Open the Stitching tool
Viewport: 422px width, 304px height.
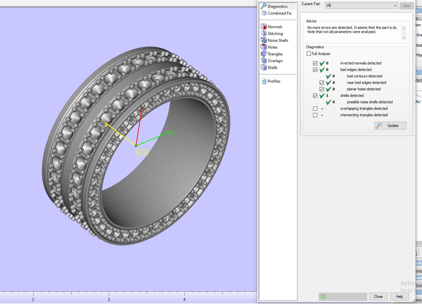click(x=264, y=34)
